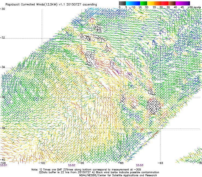Screen dimensions: 202x177
Task: Click the '-93' longitude label
Action: click(161, 163)
